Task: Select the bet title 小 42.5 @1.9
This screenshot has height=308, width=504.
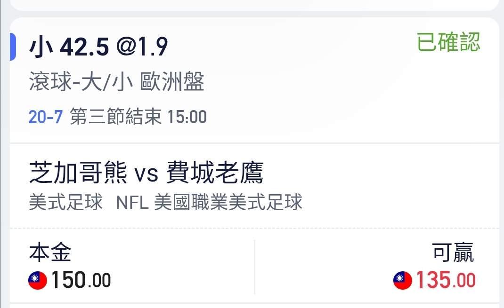Action: pyautogui.click(x=98, y=47)
